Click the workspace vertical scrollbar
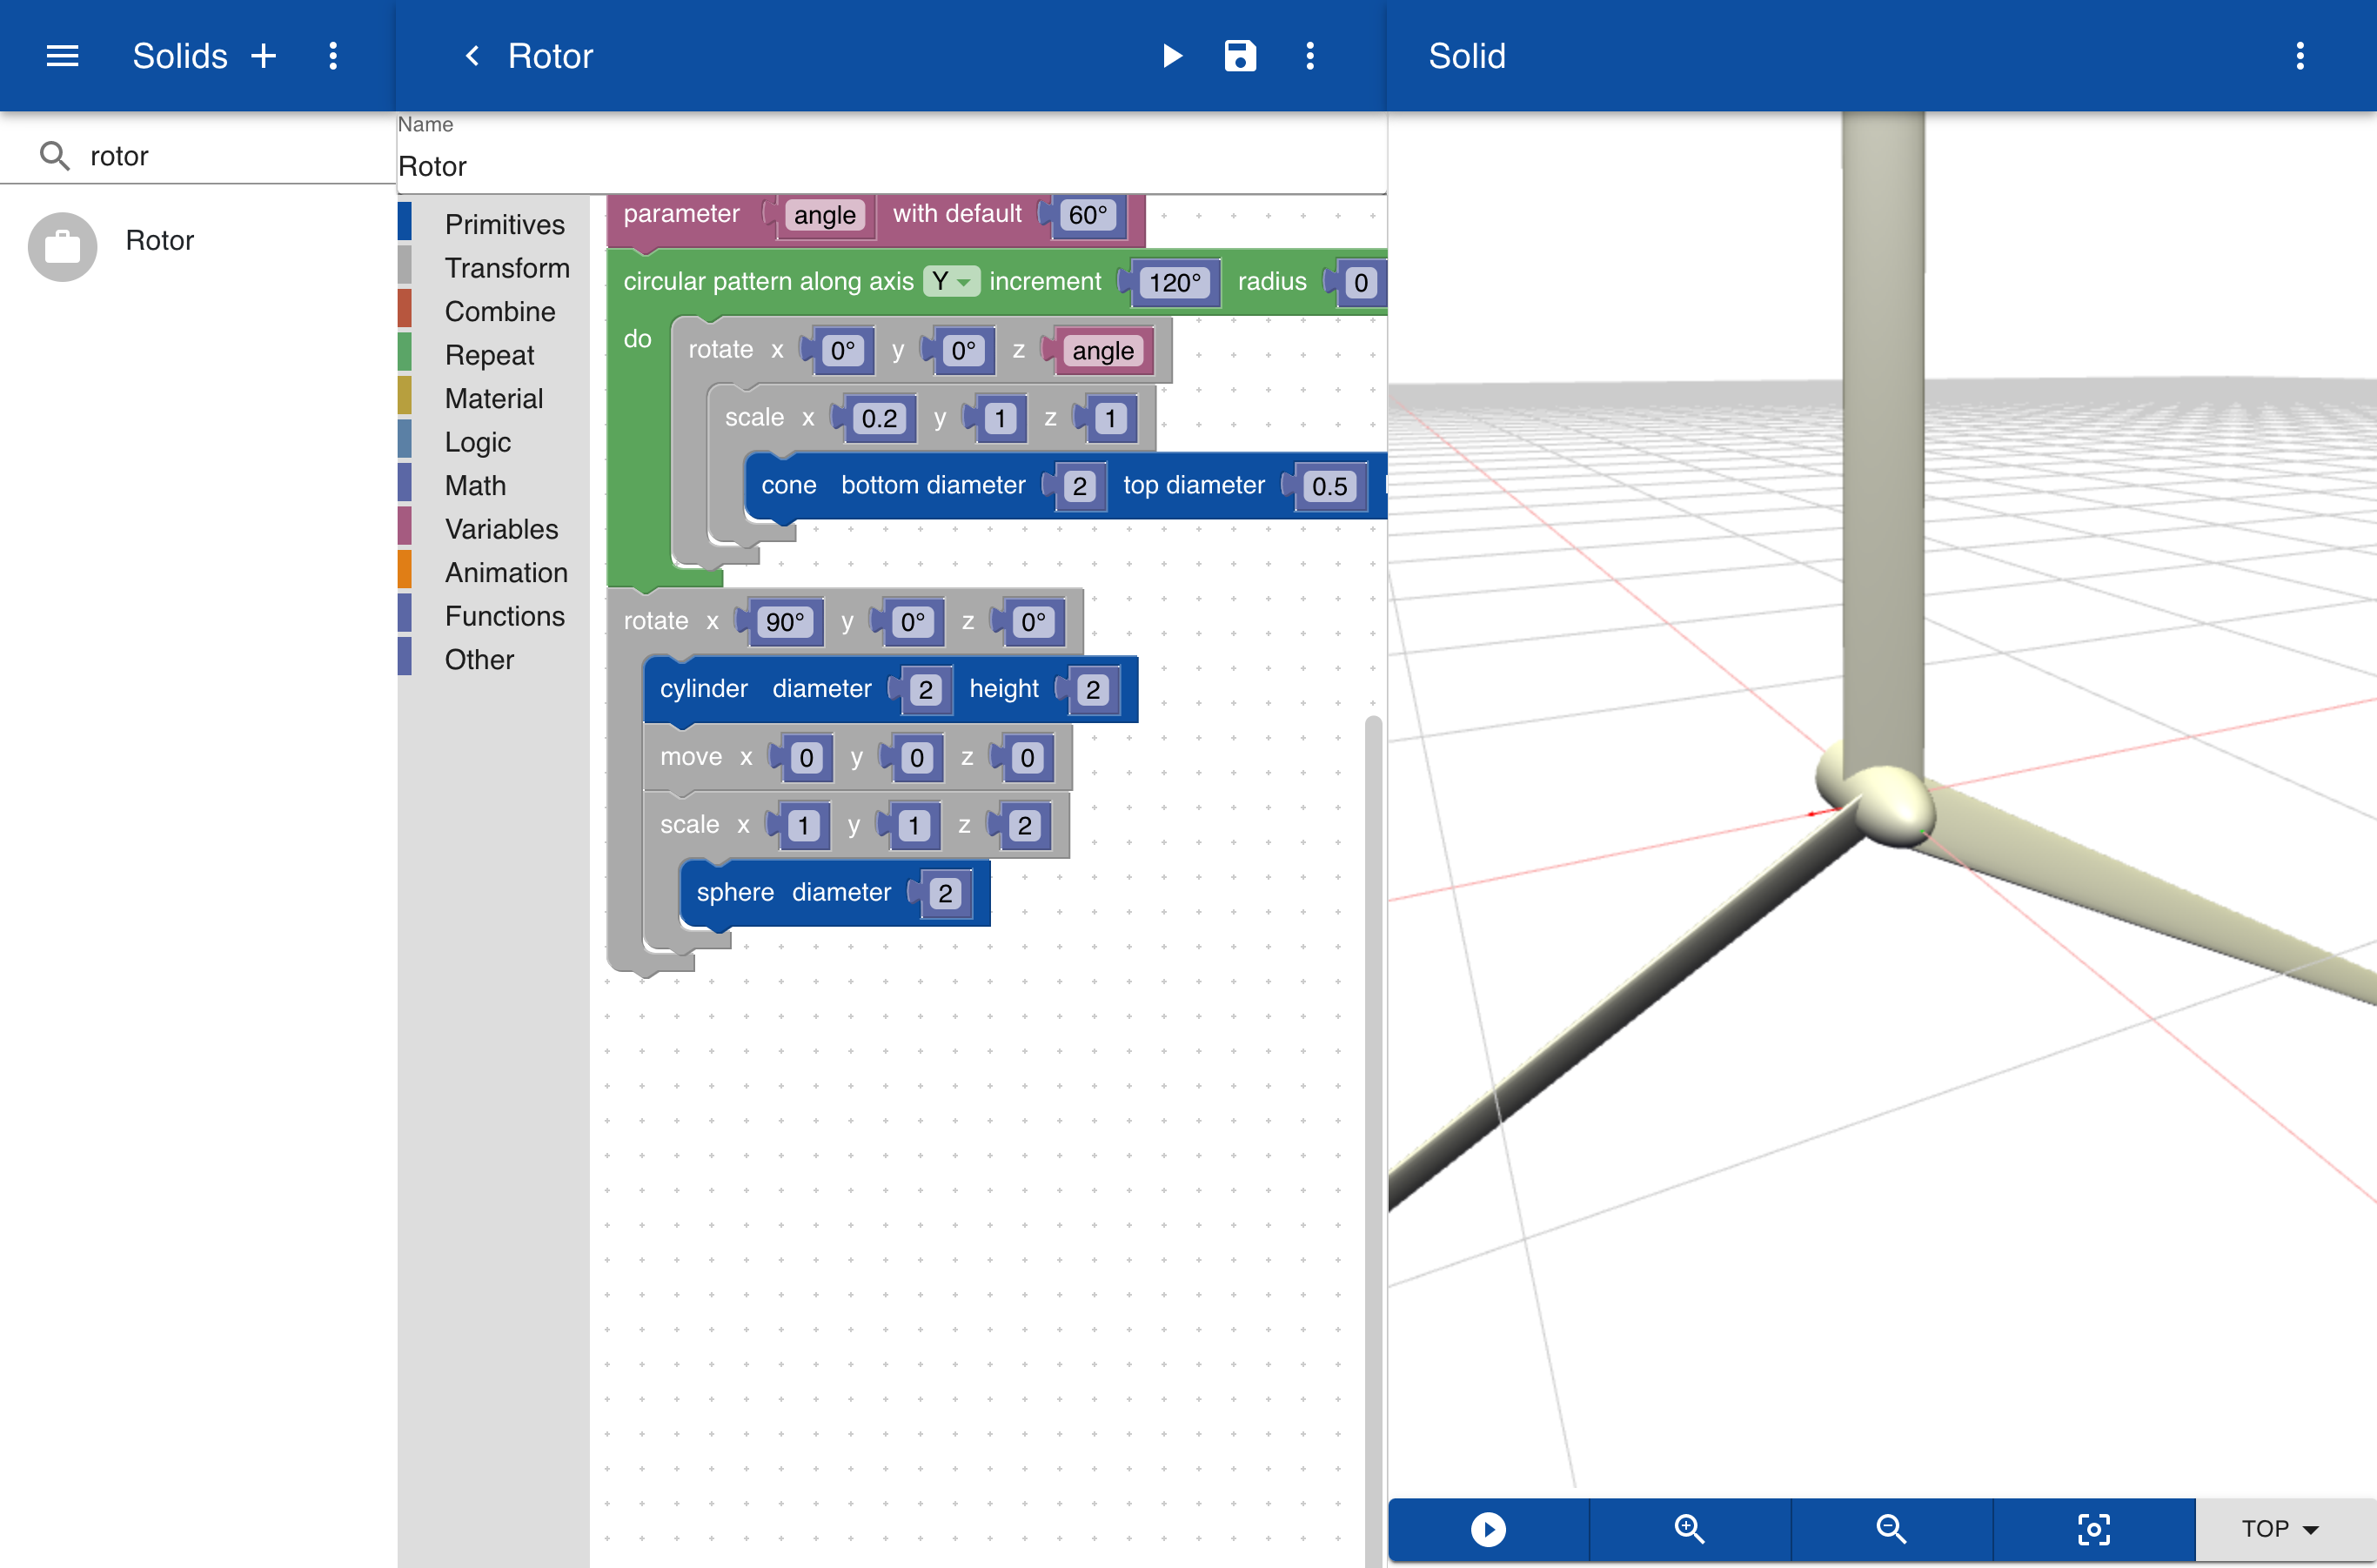 coord(1373,1100)
